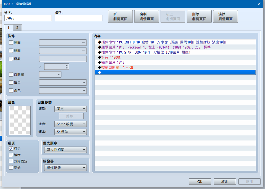The image size is (265, 189).
Task: Select the 控制自開關：A = ON line
Action: tap(175, 67)
